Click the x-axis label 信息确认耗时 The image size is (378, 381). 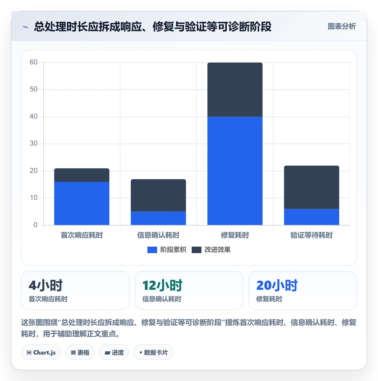coord(158,235)
